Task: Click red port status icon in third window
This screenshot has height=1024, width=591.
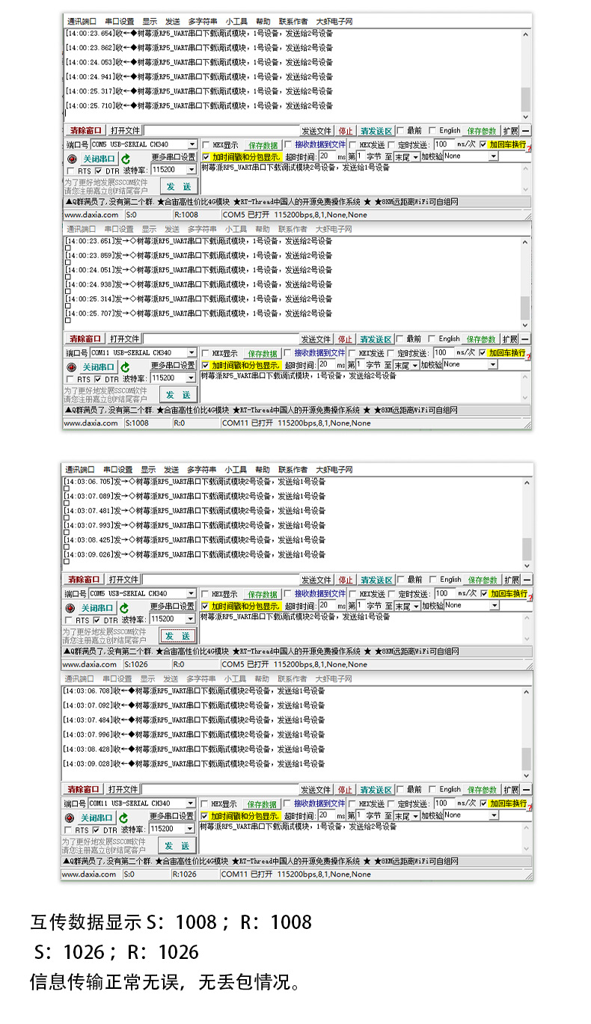Action: click(x=70, y=608)
